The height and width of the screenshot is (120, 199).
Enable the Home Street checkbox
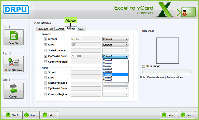click(x=45, y=72)
